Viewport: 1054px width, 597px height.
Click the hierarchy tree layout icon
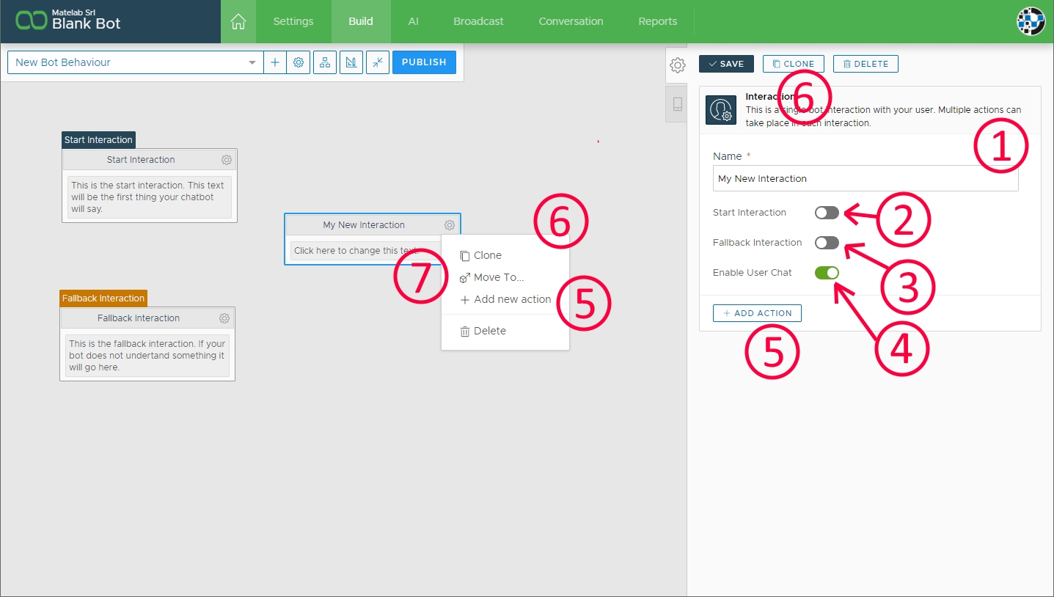325,62
